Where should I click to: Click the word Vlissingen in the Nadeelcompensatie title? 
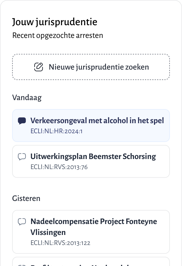48,232
